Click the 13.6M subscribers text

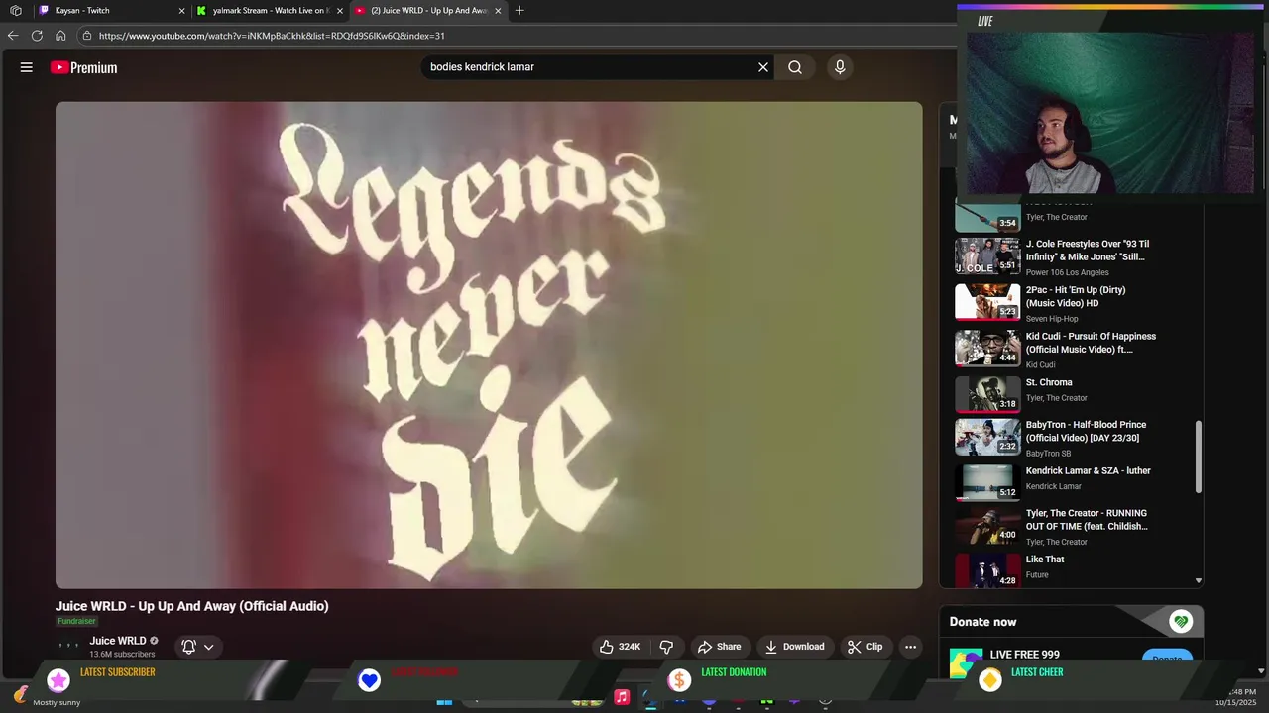pyautogui.click(x=122, y=655)
